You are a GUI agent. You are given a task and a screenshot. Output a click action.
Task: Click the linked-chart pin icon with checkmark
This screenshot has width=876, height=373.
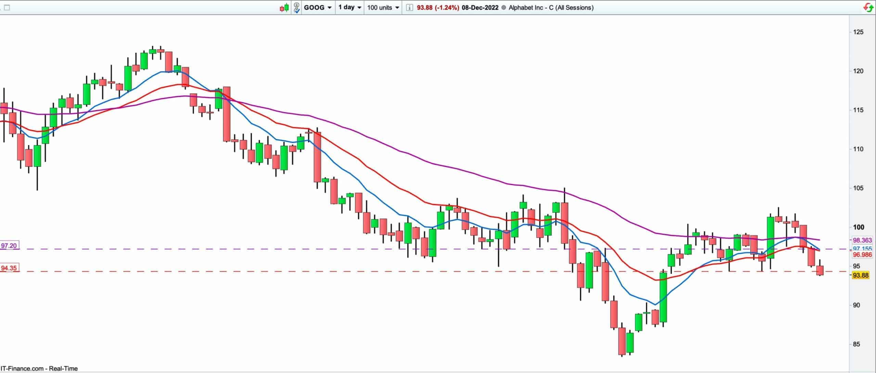click(296, 8)
